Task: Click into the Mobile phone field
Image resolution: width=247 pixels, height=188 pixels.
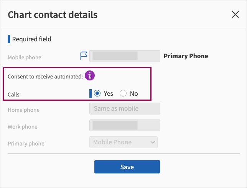Action: click(125, 56)
